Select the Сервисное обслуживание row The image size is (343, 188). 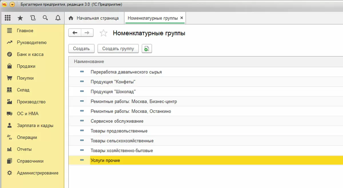point(117,121)
